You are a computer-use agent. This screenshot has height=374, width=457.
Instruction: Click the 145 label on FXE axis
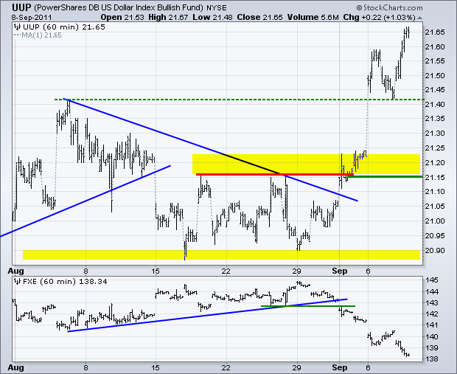[432, 280]
